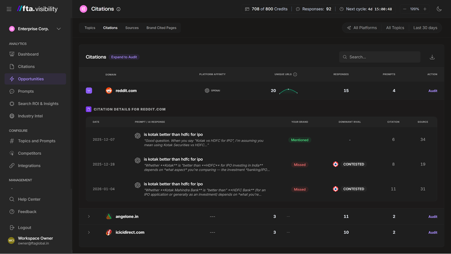The image size is (451, 254).
Task: Click the 120% zoom level value
Action: point(415,9)
